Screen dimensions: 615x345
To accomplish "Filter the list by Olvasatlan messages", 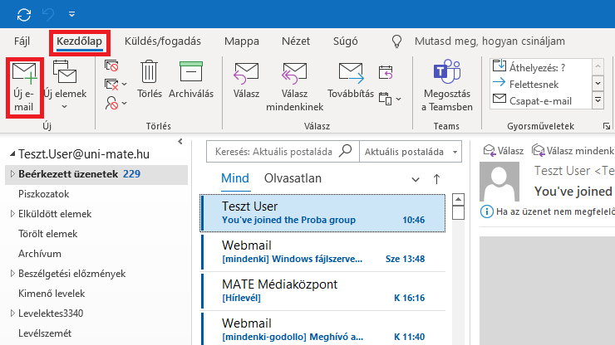I will click(293, 178).
